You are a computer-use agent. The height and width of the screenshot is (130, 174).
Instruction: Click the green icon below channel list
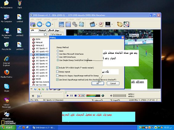pos(43,89)
